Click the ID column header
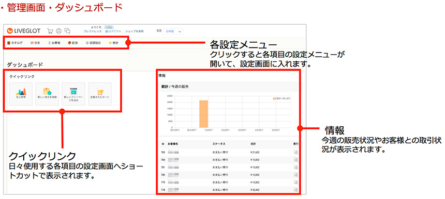This screenshot has width=445, height=199. coord(163,144)
